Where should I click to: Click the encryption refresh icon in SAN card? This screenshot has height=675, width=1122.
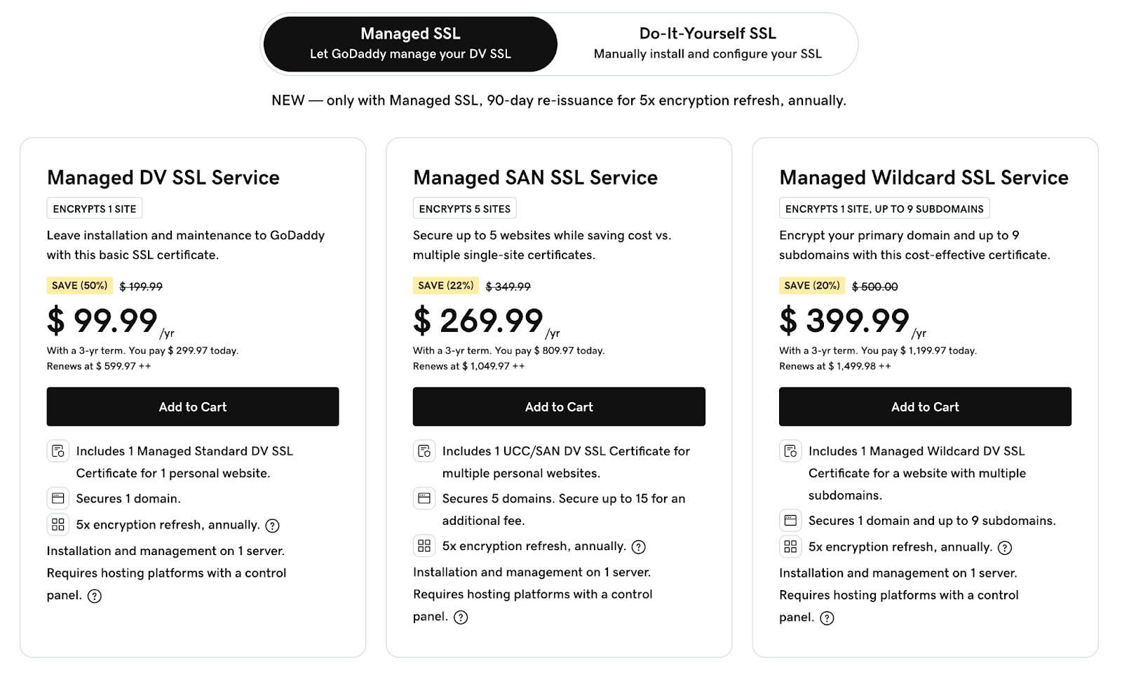click(424, 546)
